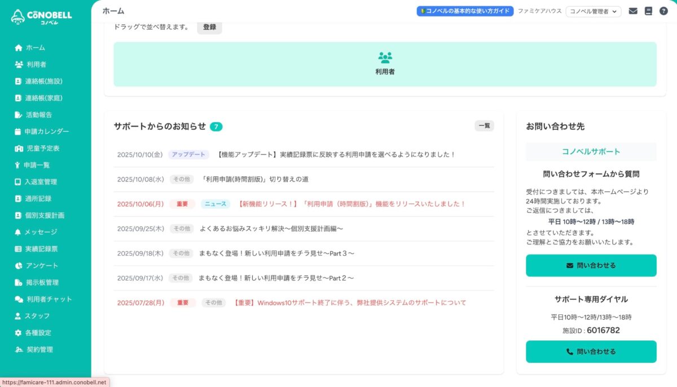
Task: Open the コノベルの基本的な使い方ガイド button
Action: point(465,11)
